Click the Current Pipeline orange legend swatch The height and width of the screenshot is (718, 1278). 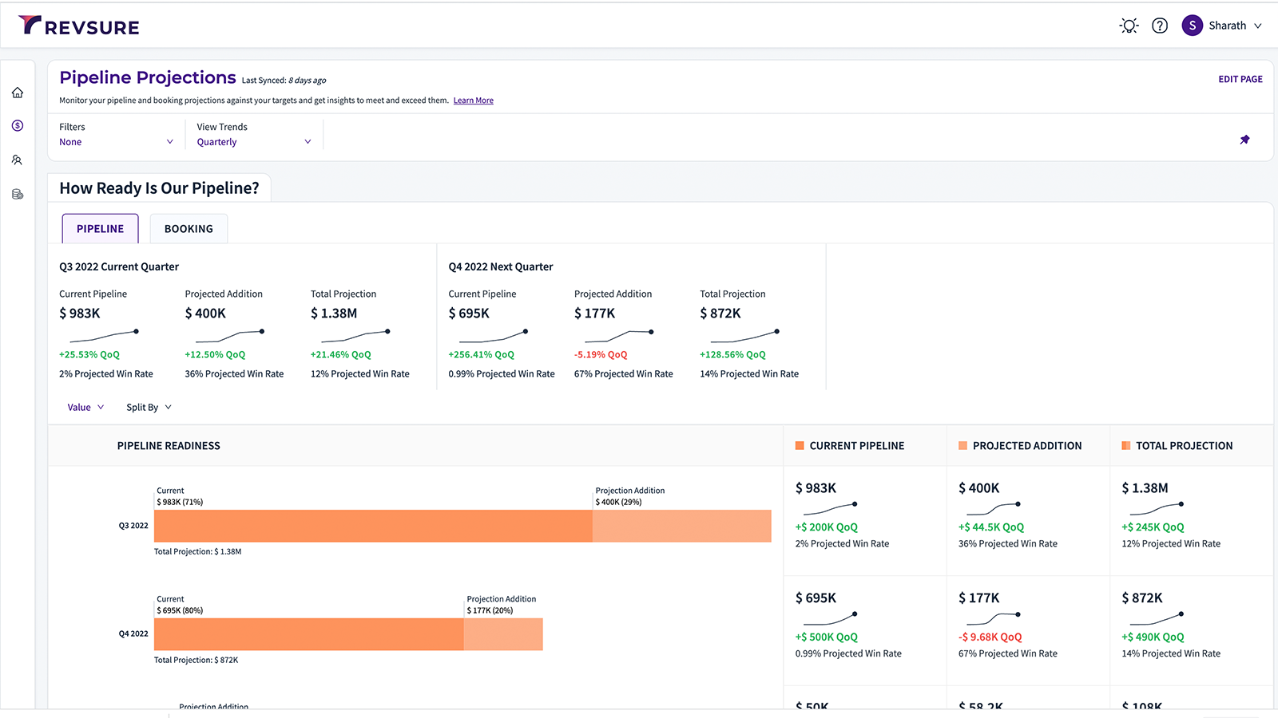coord(800,446)
